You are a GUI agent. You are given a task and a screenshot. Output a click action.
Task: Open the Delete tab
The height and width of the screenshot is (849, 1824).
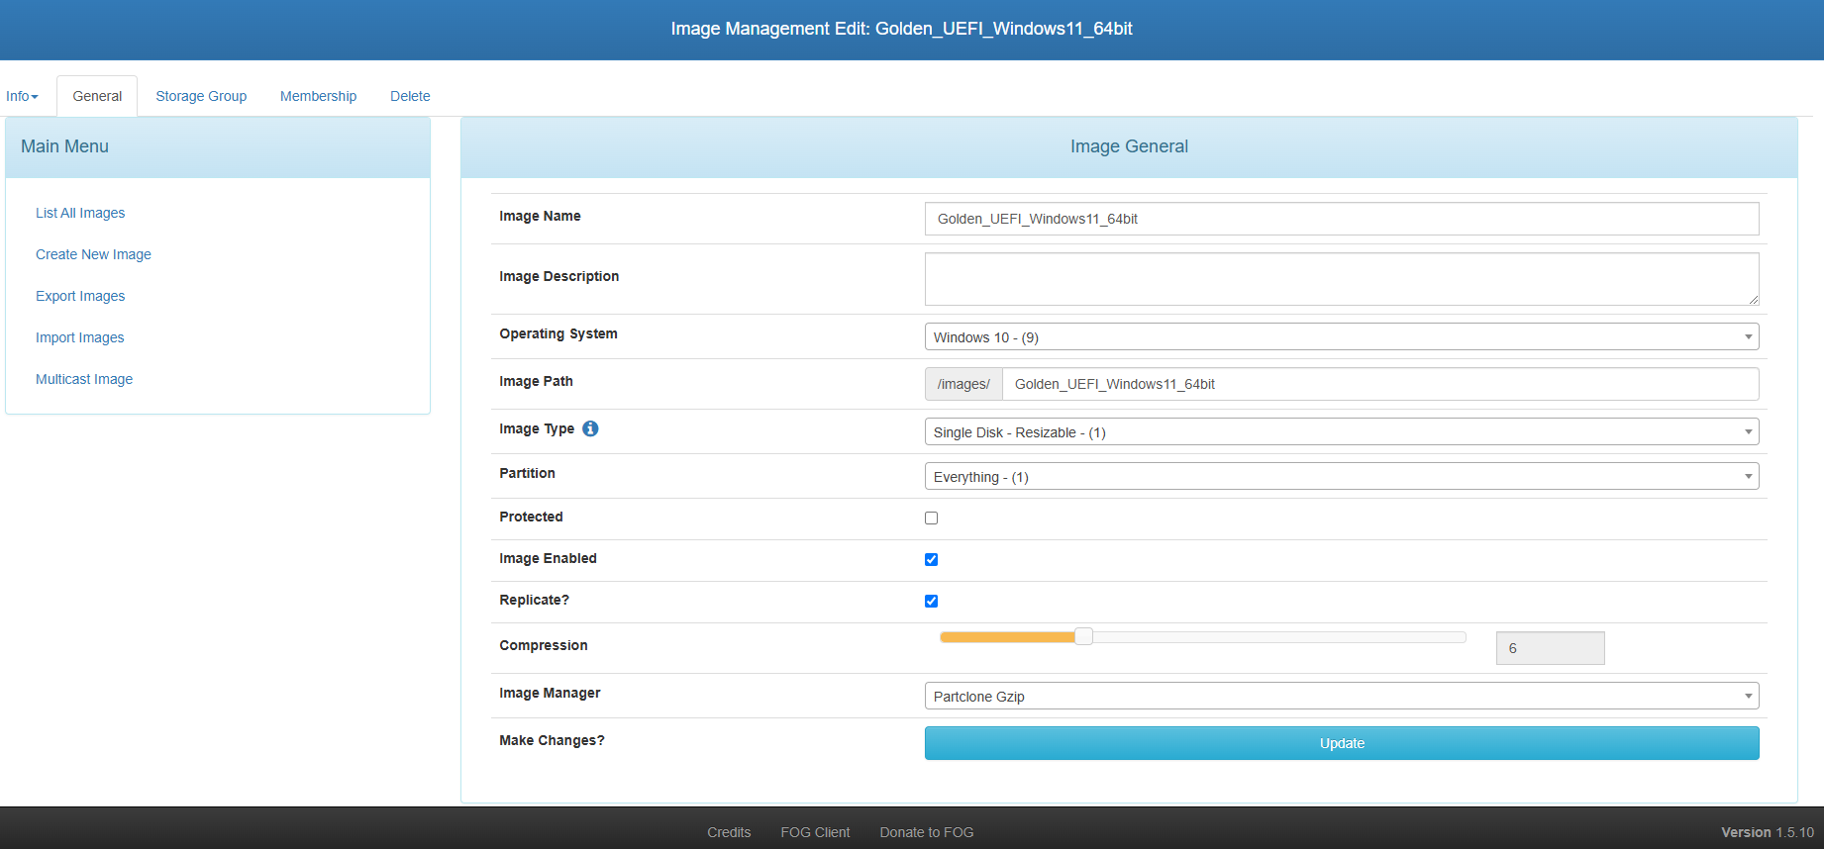(410, 96)
